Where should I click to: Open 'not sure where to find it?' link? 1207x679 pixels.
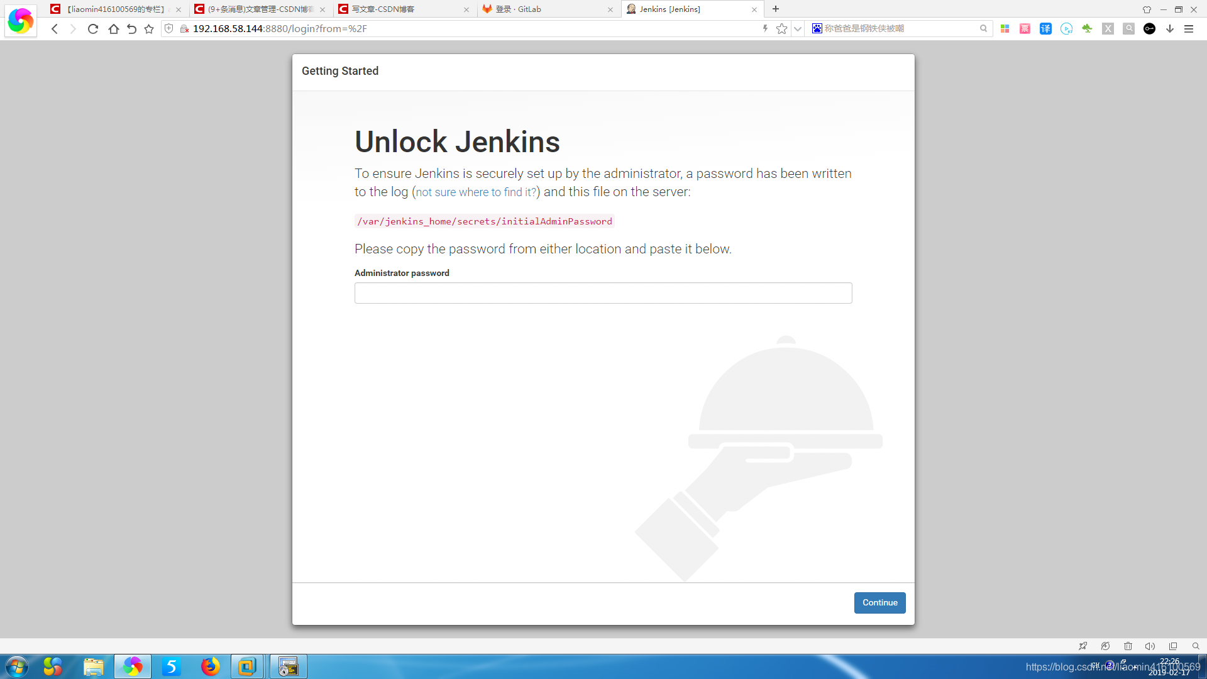(476, 192)
